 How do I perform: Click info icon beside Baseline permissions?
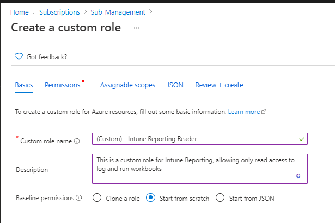(x=79, y=198)
